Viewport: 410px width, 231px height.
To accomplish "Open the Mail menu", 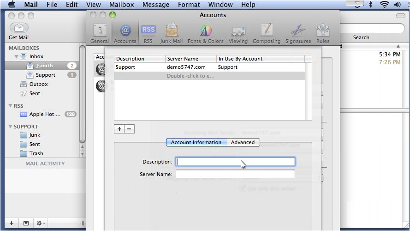I will [x=31, y=5].
